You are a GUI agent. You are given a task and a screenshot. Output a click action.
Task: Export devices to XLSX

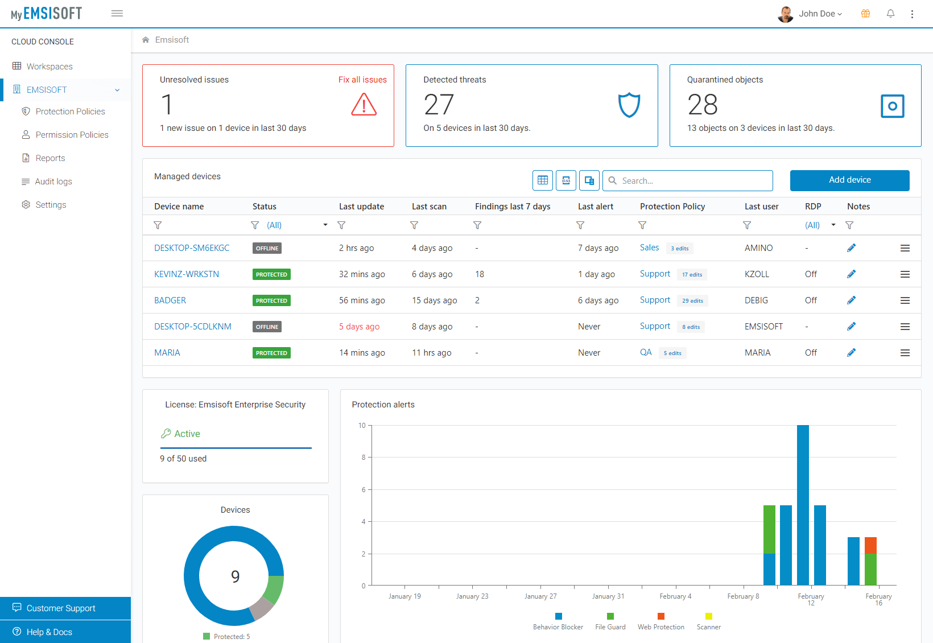click(x=566, y=180)
